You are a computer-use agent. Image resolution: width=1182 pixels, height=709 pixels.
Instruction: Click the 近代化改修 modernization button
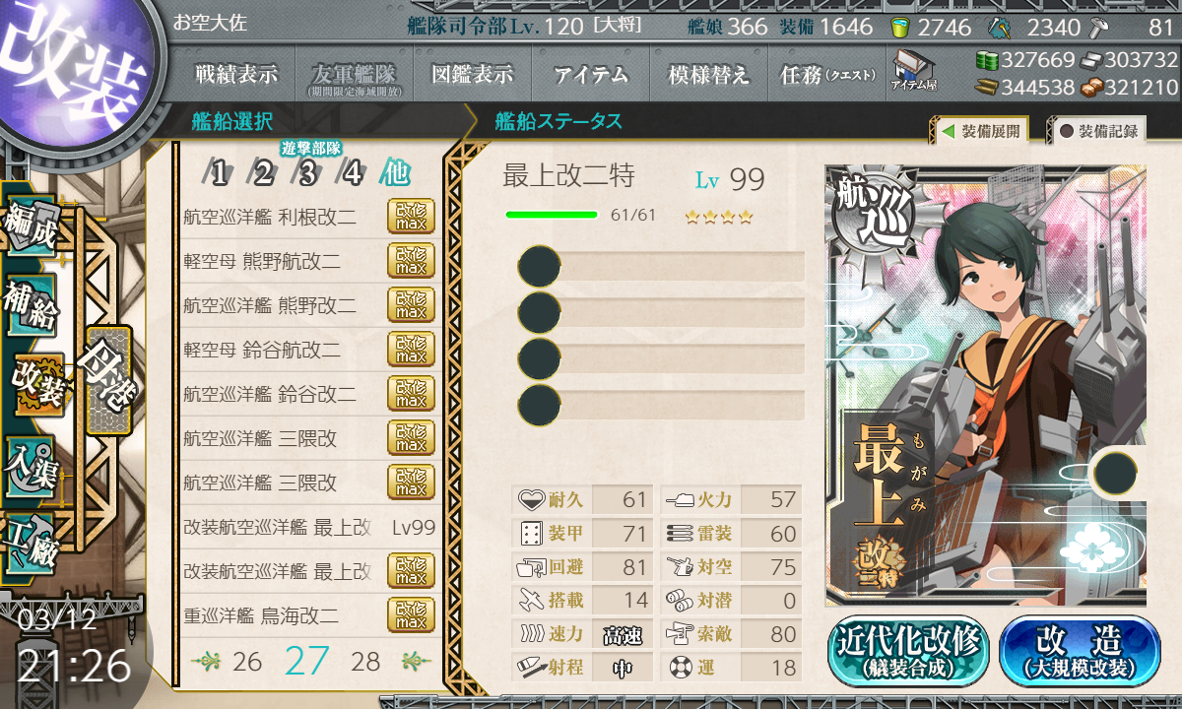click(908, 651)
